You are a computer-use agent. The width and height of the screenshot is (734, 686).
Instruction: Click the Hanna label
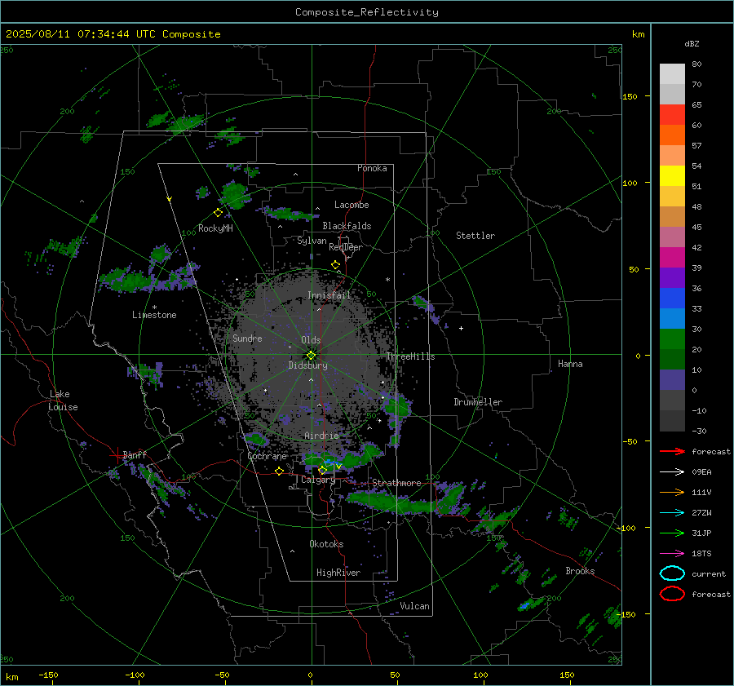(x=570, y=364)
